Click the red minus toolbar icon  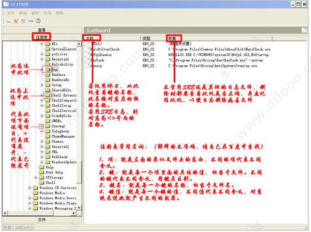click(9, 22)
